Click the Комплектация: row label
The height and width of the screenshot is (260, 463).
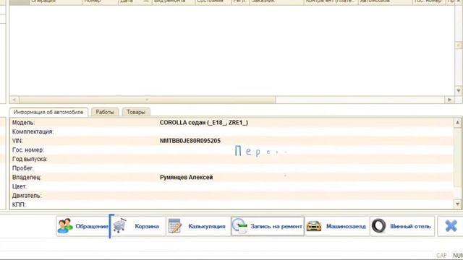coord(33,131)
